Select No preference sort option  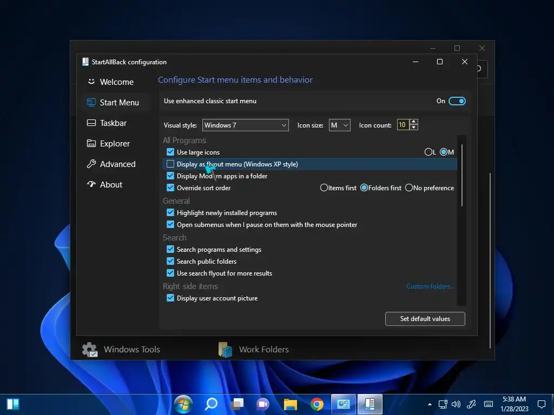(x=409, y=188)
